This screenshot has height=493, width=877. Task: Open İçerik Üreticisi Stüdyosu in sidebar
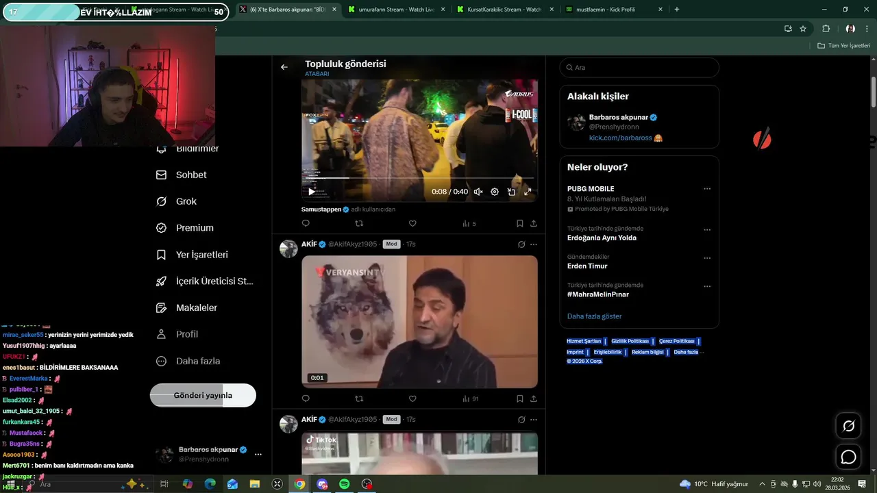click(x=205, y=281)
